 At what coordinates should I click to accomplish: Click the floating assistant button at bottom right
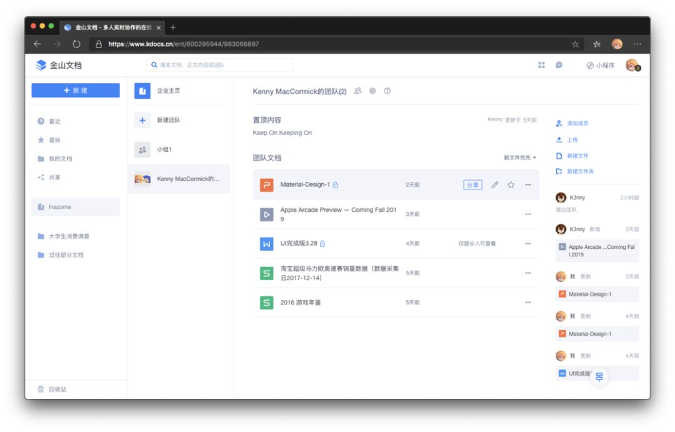pyautogui.click(x=599, y=378)
